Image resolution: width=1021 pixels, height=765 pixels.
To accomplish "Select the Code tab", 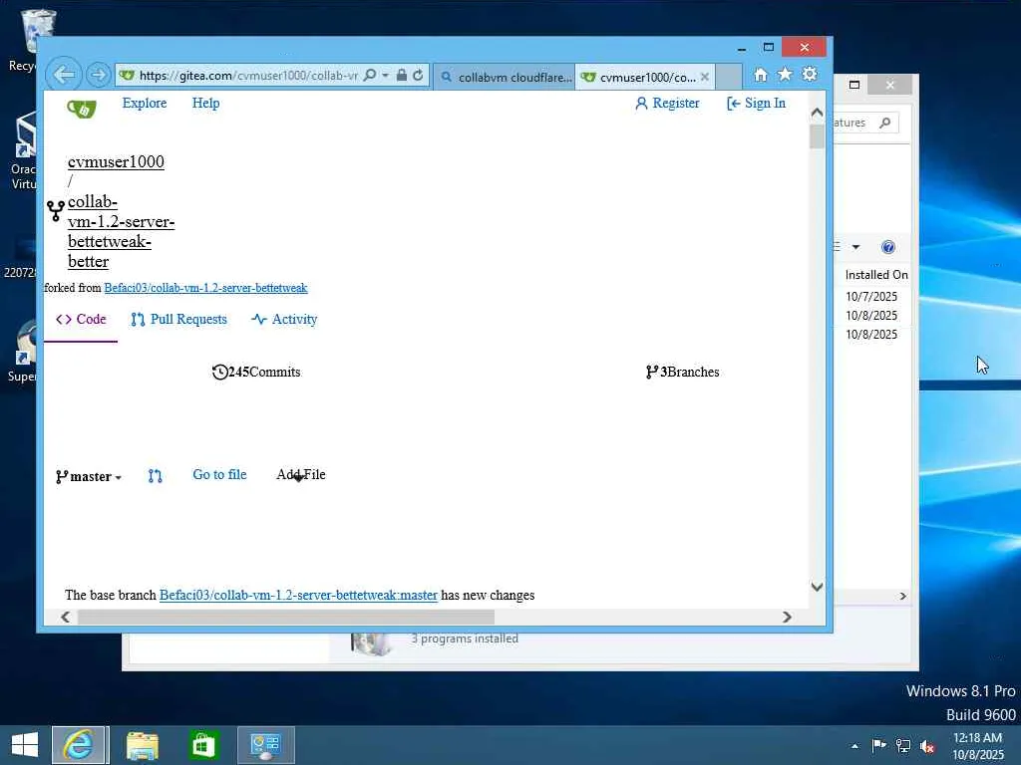I will [81, 319].
